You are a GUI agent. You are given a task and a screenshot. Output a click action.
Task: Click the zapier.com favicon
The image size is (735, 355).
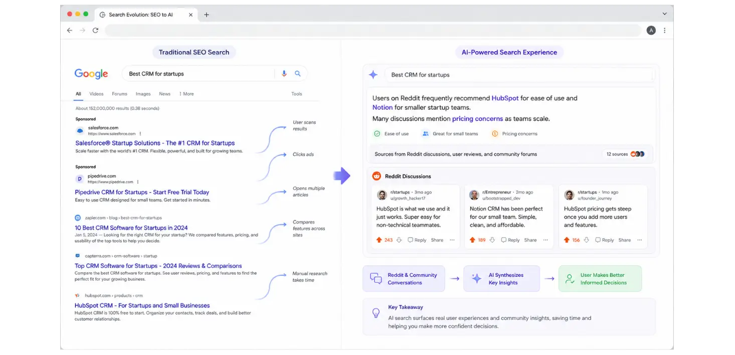78,218
